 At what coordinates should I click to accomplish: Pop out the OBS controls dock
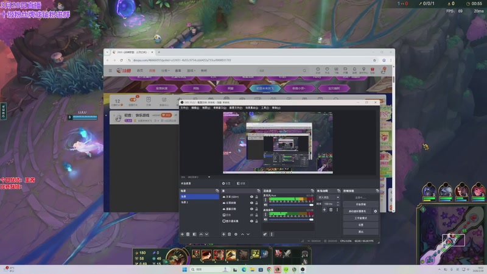(x=377, y=191)
